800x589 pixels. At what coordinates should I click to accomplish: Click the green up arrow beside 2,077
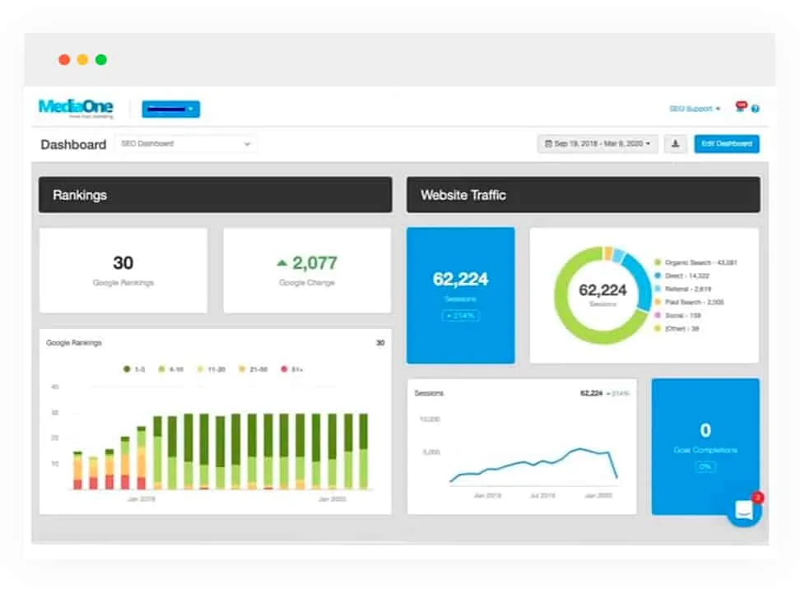(x=281, y=263)
